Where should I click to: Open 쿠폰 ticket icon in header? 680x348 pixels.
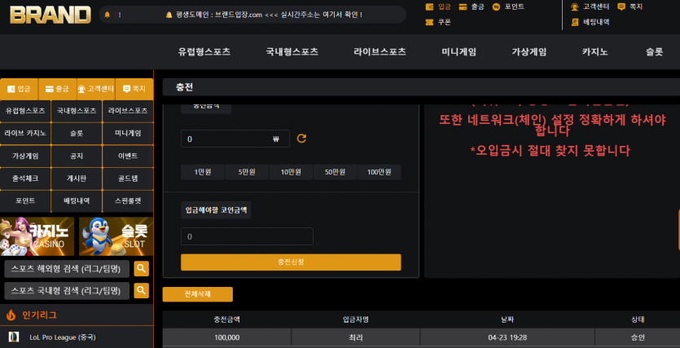430,22
